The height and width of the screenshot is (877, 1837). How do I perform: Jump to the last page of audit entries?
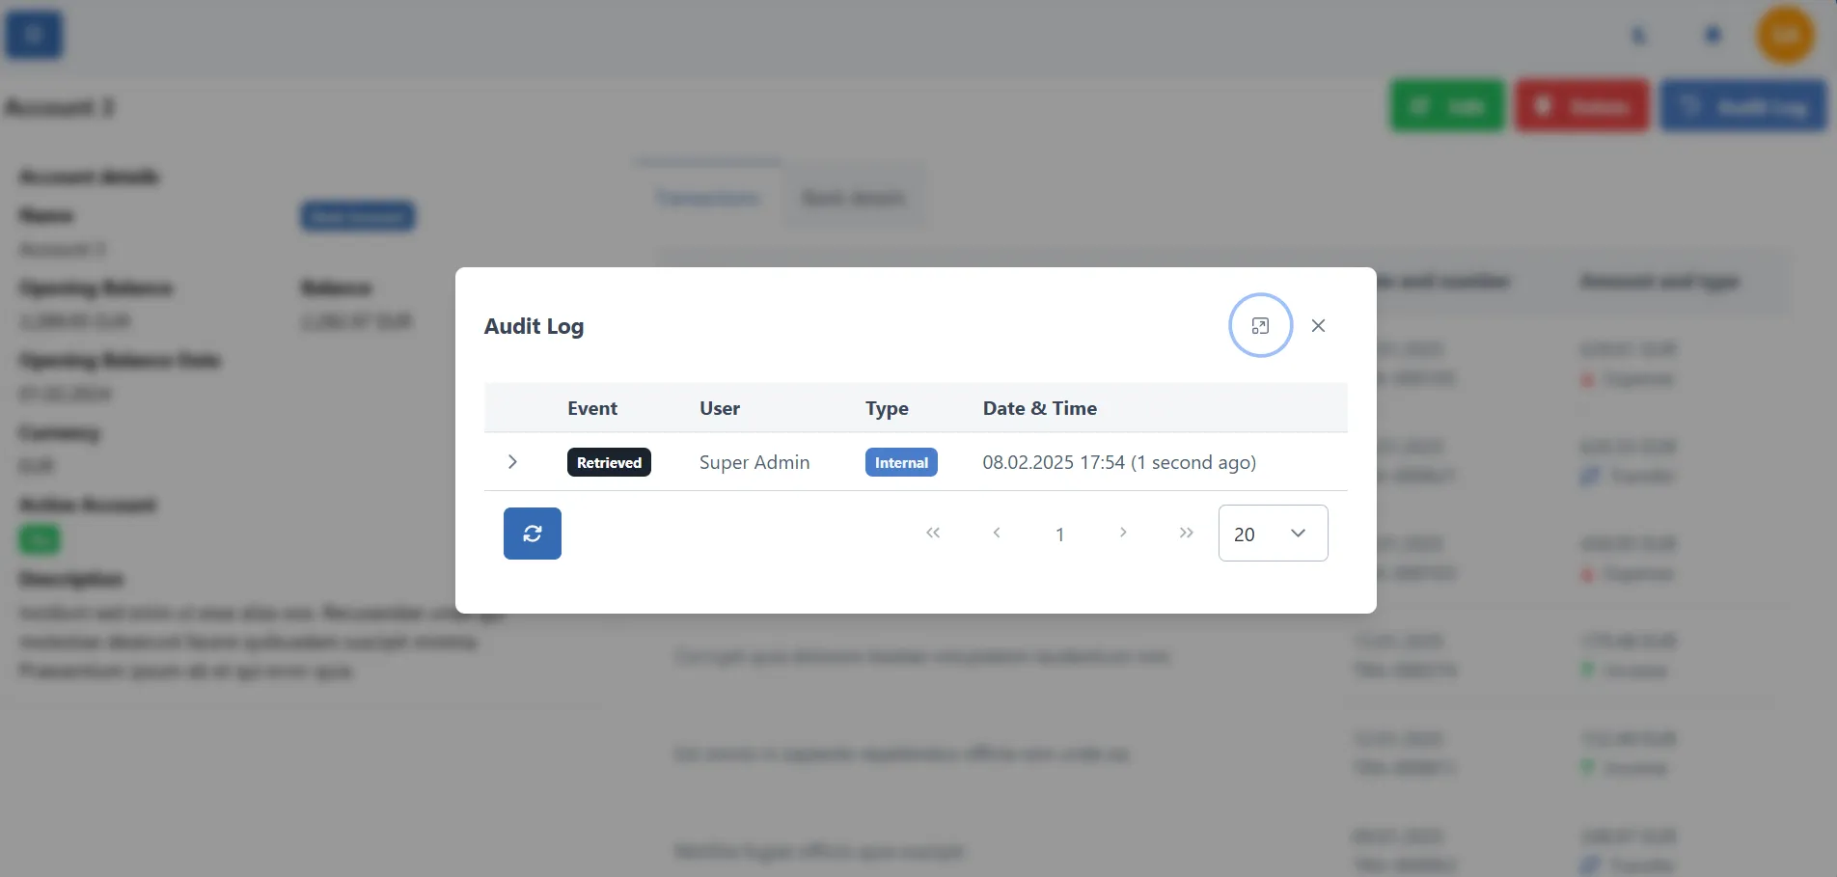click(1186, 533)
